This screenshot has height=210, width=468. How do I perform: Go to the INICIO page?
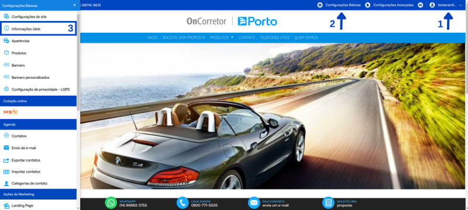(153, 38)
